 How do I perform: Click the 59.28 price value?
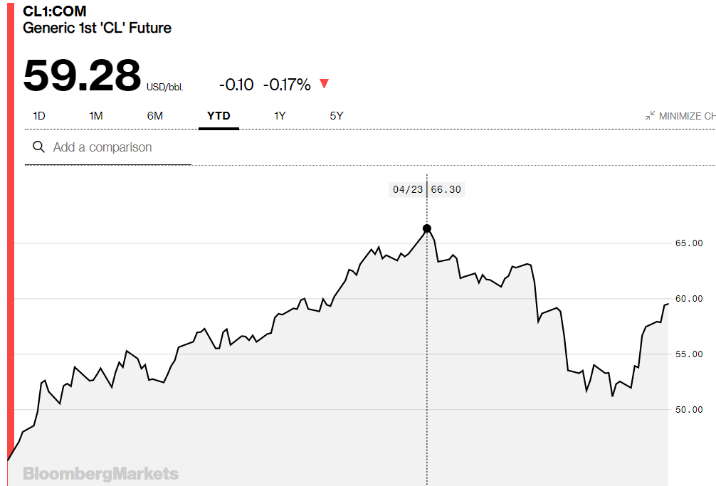pos(82,75)
